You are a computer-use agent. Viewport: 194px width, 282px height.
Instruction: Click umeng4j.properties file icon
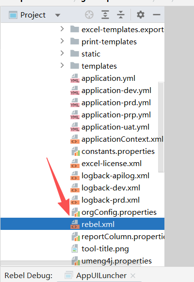(x=75, y=261)
